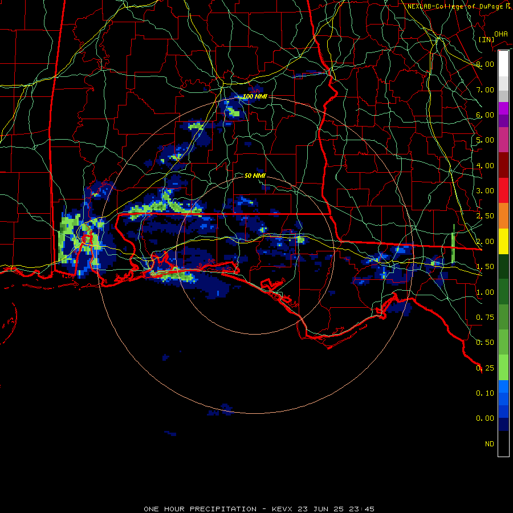
Task: Click the 0.25 legend value
Action: click(x=485, y=368)
